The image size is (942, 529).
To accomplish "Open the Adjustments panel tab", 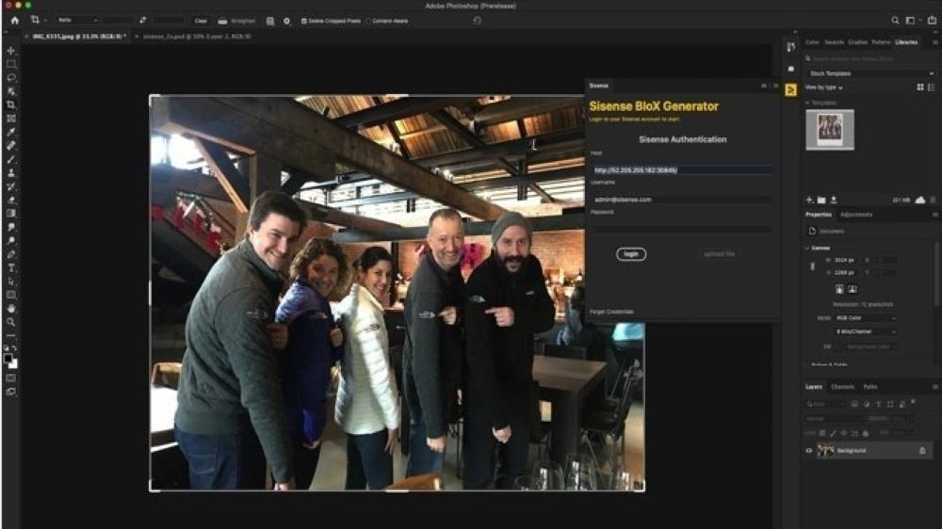I will tap(856, 215).
